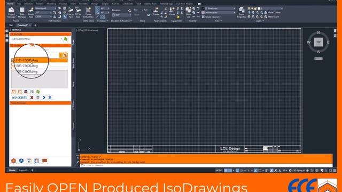Click the notebook icon in panel footer
This screenshot has width=342, height=192.
pos(37,161)
